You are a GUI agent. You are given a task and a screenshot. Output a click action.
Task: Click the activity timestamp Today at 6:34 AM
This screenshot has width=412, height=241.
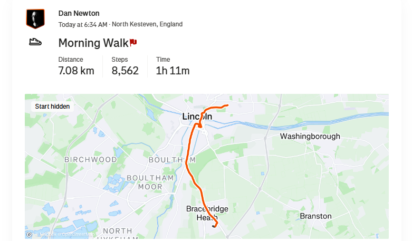coord(82,24)
